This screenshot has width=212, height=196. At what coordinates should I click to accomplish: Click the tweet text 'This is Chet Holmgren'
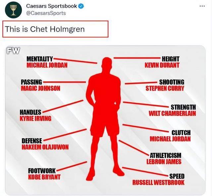(x=45, y=29)
